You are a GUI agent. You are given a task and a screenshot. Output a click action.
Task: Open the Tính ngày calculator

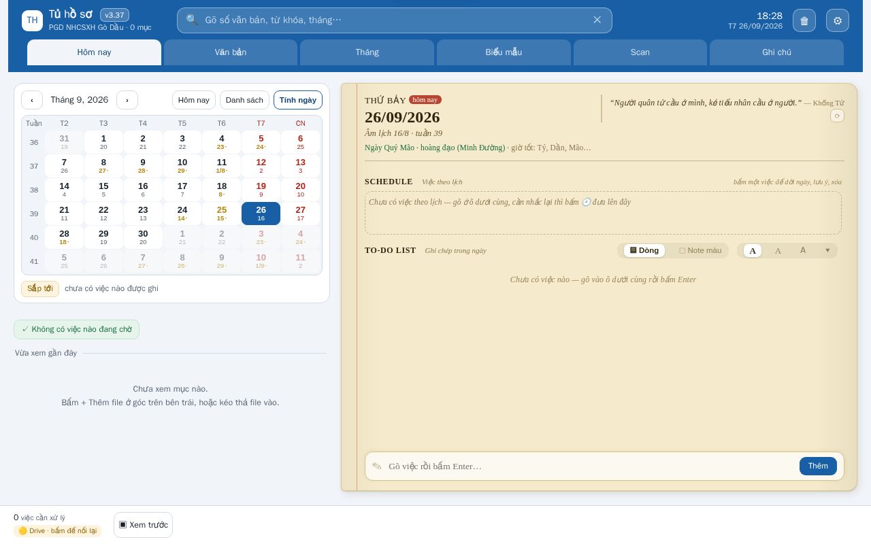(298, 100)
